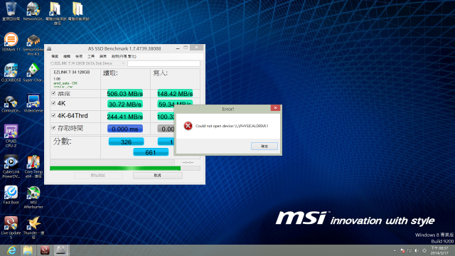Click the 確定 OK button in Error dialog
Screen dimensions: 455x256
[264, 146]
